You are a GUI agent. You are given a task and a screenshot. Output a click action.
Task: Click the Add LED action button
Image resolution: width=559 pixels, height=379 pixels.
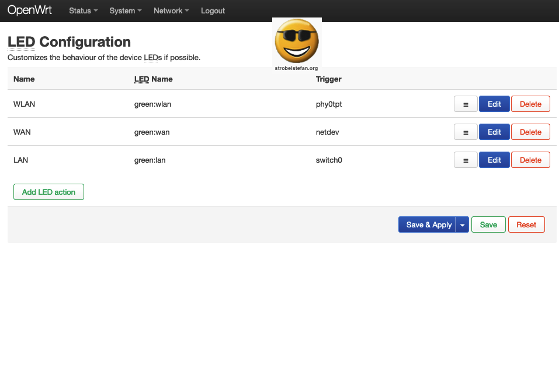(48, 192)
